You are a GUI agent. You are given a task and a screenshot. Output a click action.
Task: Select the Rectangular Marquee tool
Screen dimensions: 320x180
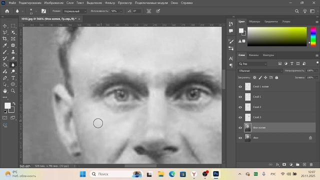(x=13, y=26)
